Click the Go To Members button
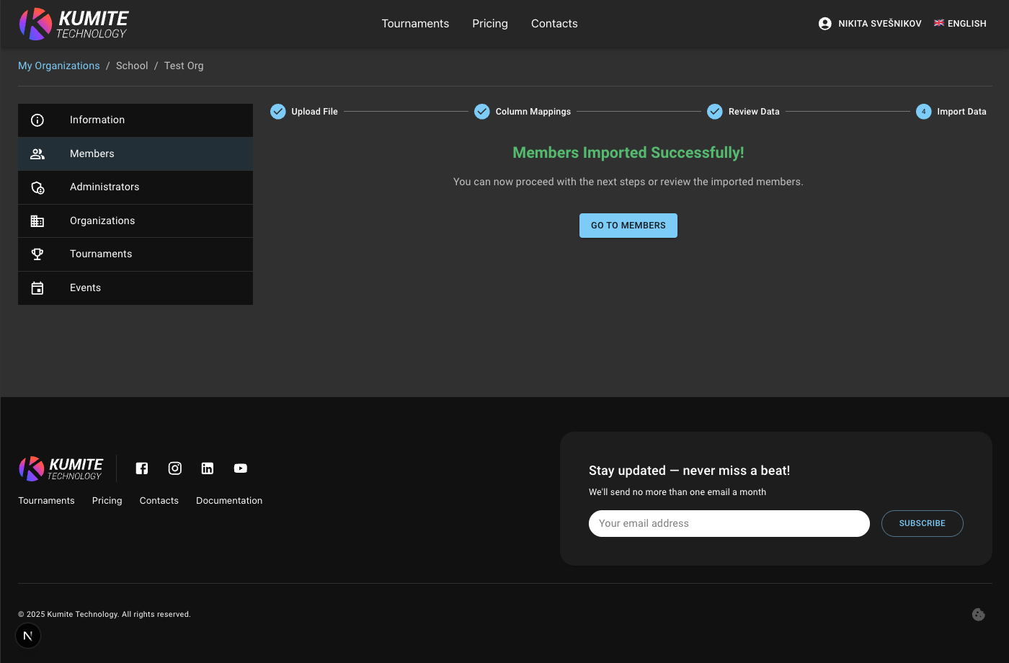 (628, 226)
